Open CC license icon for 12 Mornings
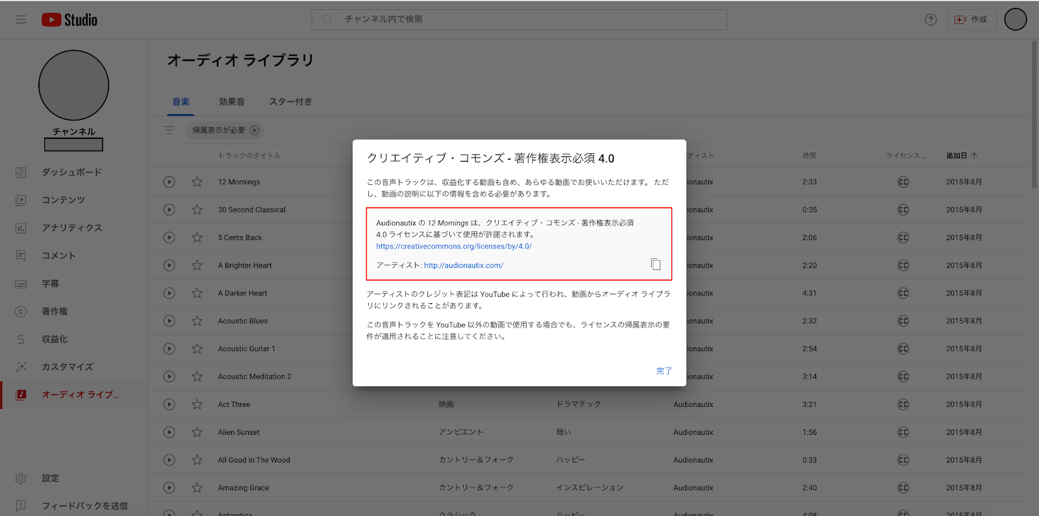Image resolution: width=1039 pixels, height=516 pixels. [903, 182]
